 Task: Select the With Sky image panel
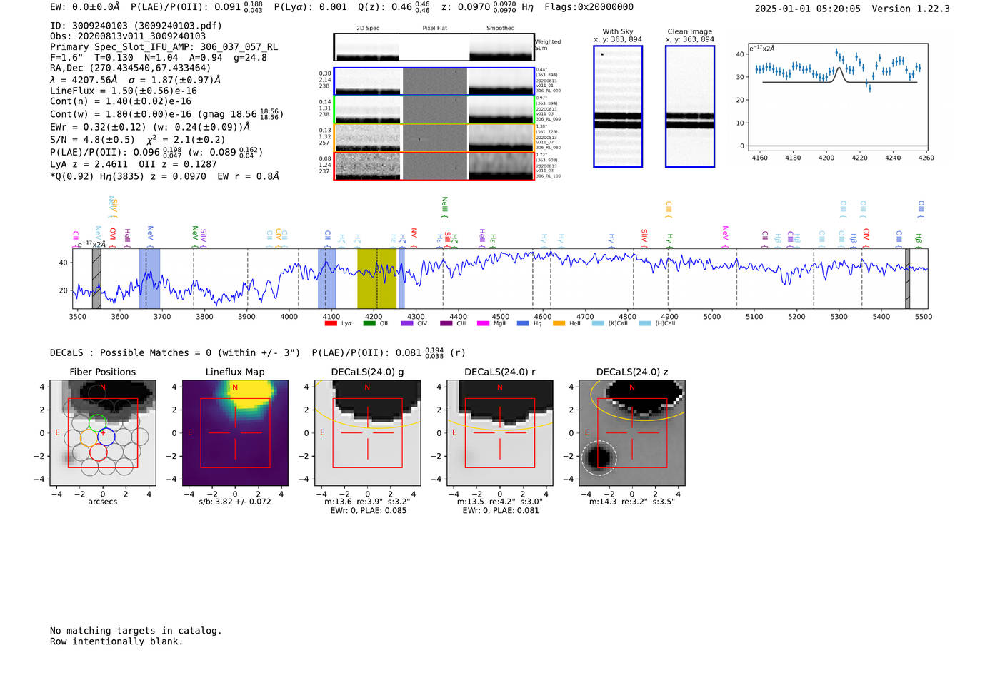618,106
